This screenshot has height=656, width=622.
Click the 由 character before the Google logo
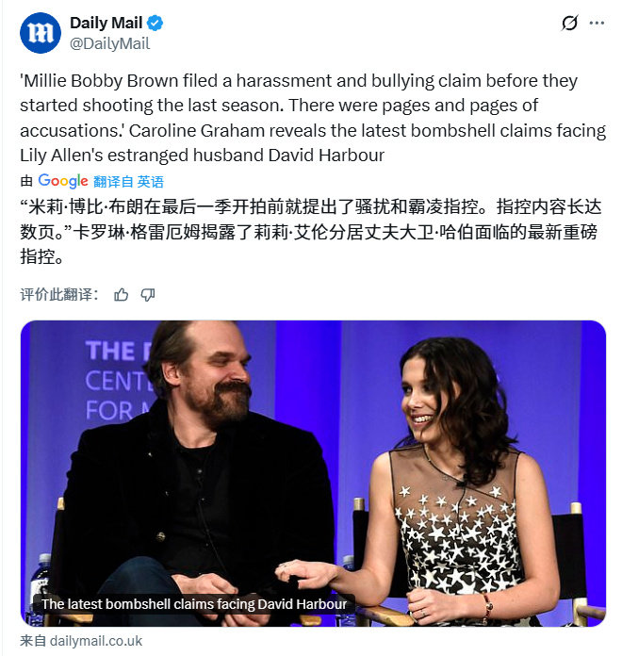click(x=26, y=181)
